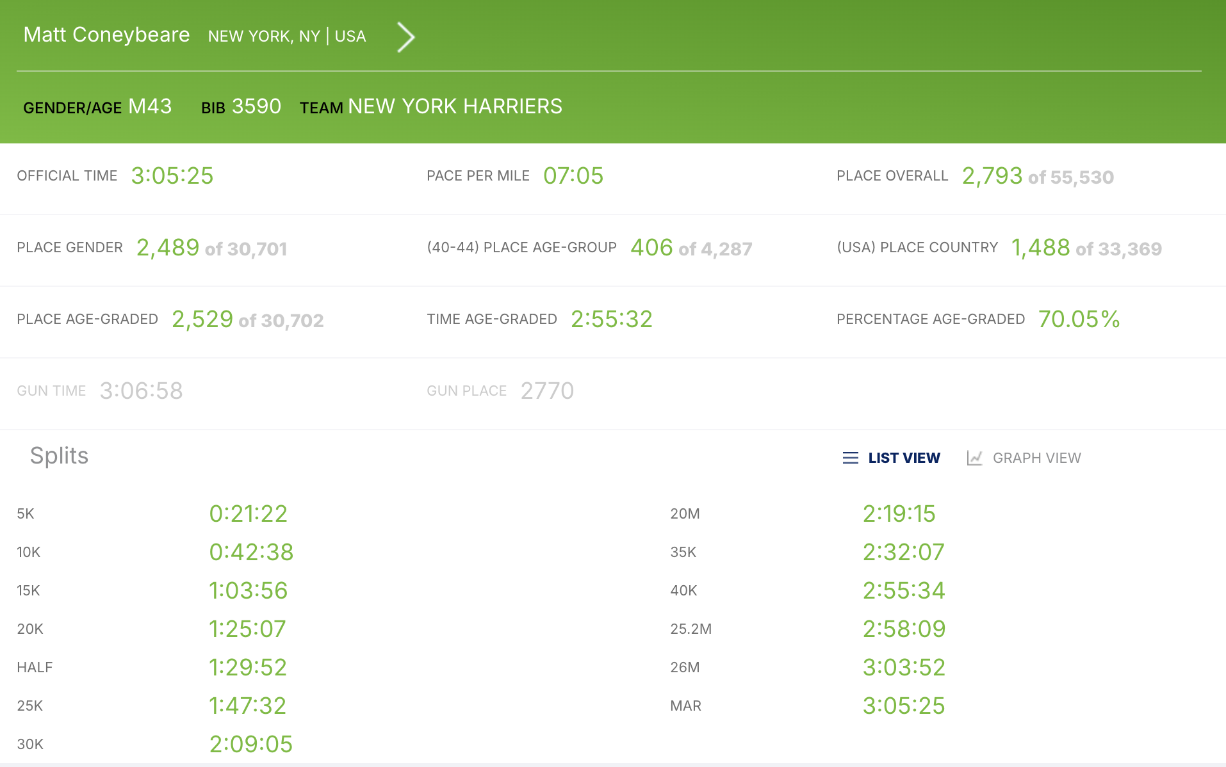Click the list view hamburger icon
The height and width of the screenshot is (767, 1226).
tap(850, 458)
